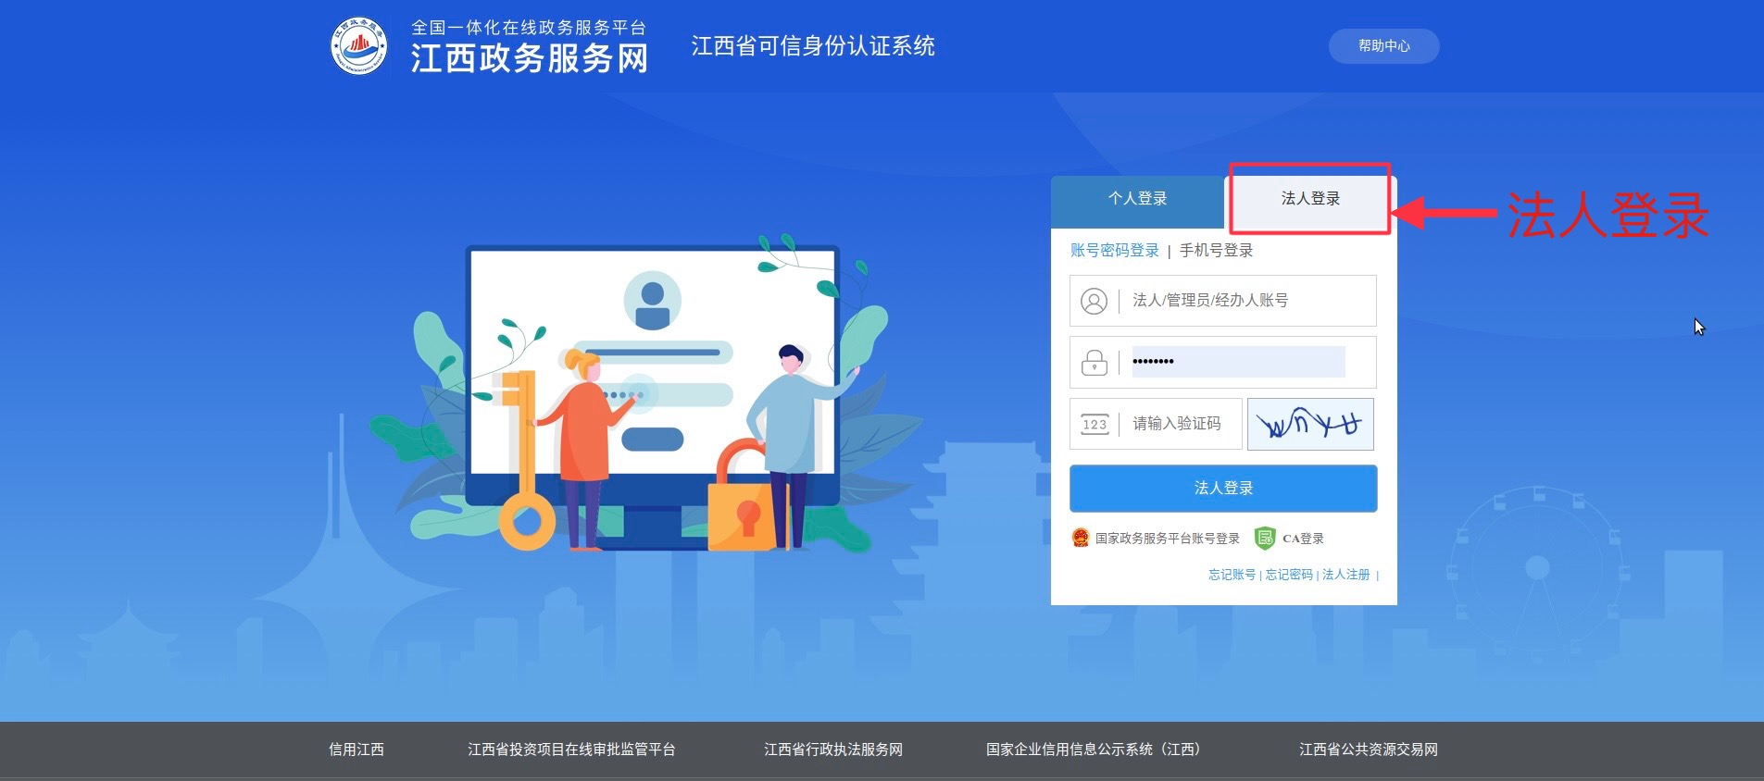Click the Jiangxi government service logo emblem

(x=359, y=46)
